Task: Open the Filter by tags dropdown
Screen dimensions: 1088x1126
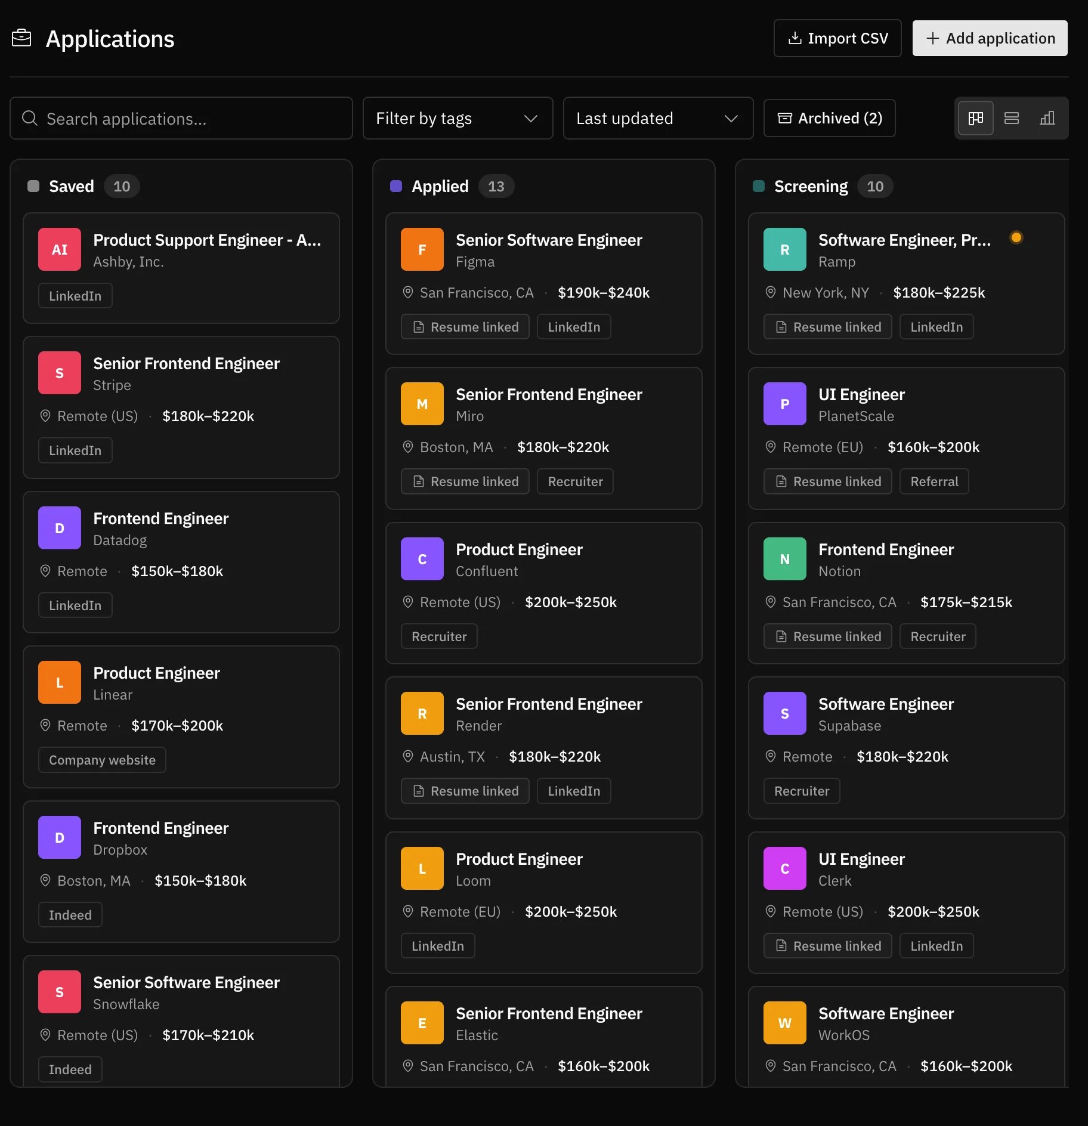Action: [x=458, y=118]
